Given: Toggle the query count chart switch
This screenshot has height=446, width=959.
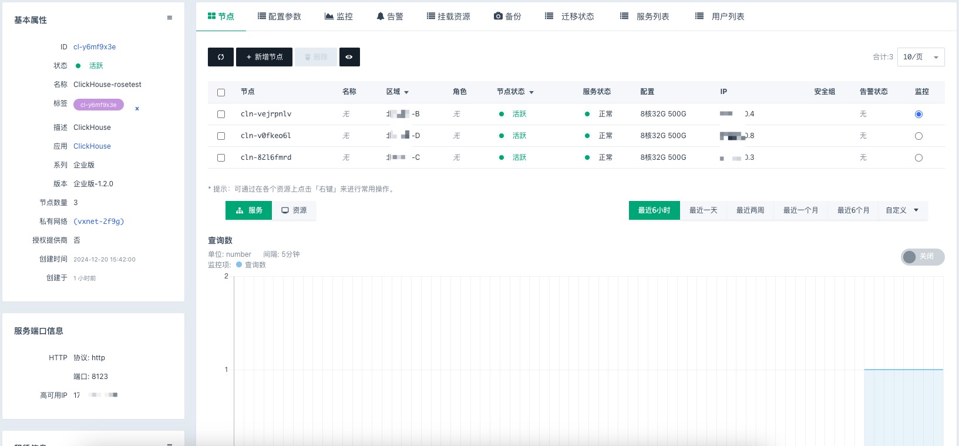Looking at the screenshot, I should (x=922, y=257).
